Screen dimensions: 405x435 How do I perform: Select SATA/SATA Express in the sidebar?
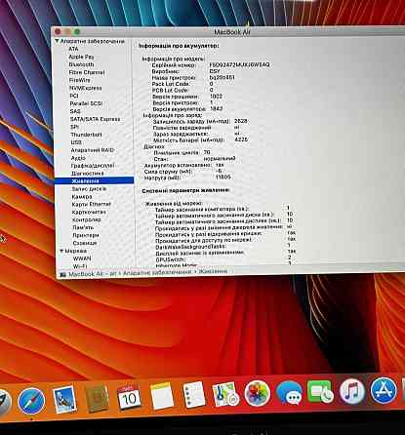point(95,119)
